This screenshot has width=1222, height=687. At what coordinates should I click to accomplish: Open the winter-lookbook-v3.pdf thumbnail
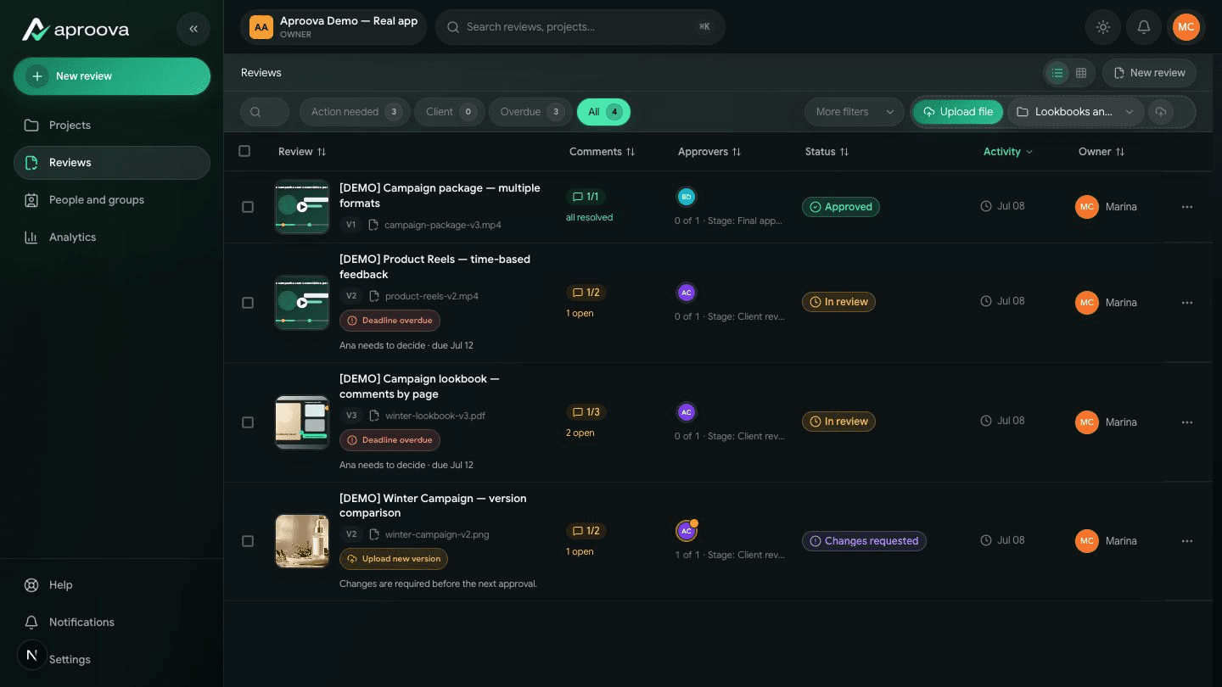[302, 422]
